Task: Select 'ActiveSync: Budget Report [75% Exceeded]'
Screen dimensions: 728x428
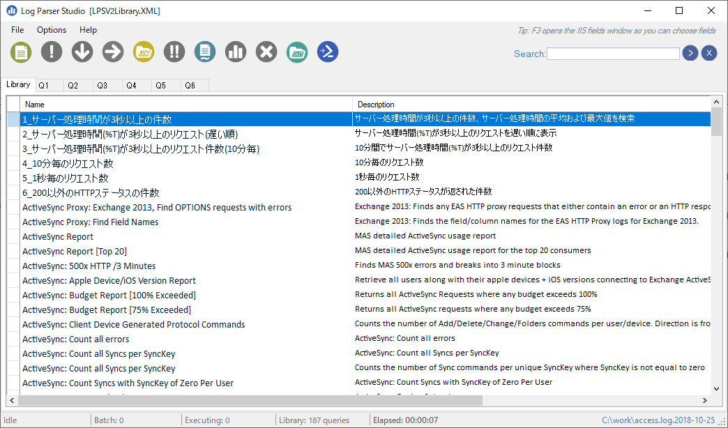Action: tap(106, 309)
